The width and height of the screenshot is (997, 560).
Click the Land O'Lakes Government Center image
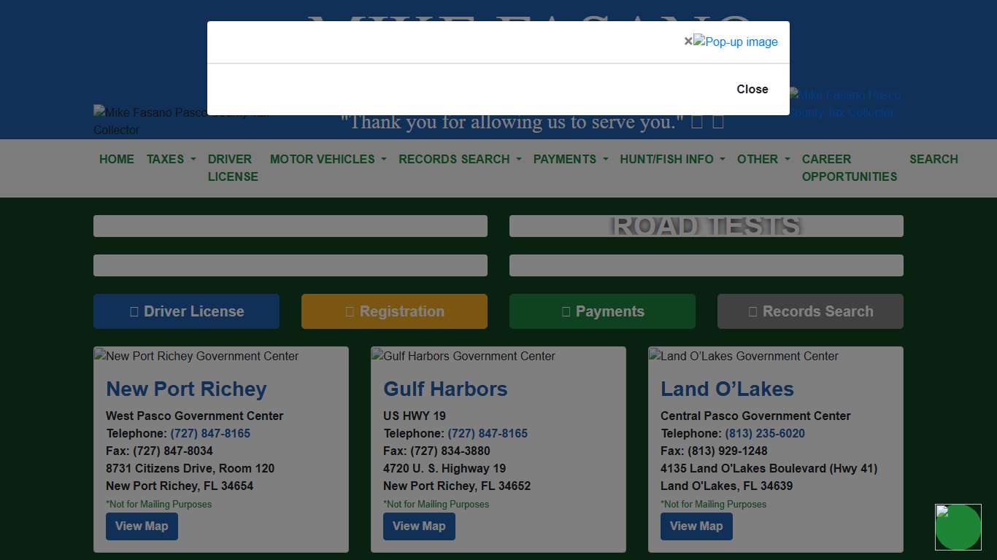pos(744,356)
